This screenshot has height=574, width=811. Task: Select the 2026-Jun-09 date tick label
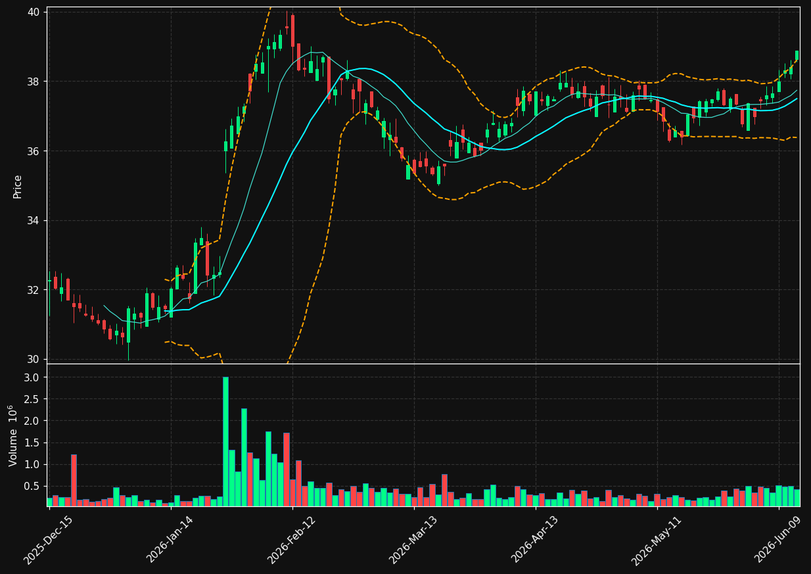(x=779, y=539)
